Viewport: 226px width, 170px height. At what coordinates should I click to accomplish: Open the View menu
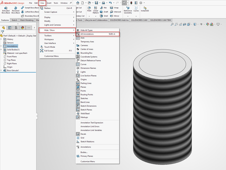point(42,3)
